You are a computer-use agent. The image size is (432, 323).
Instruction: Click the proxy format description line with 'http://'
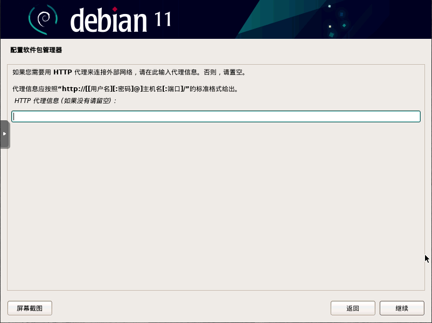(126, 89)
